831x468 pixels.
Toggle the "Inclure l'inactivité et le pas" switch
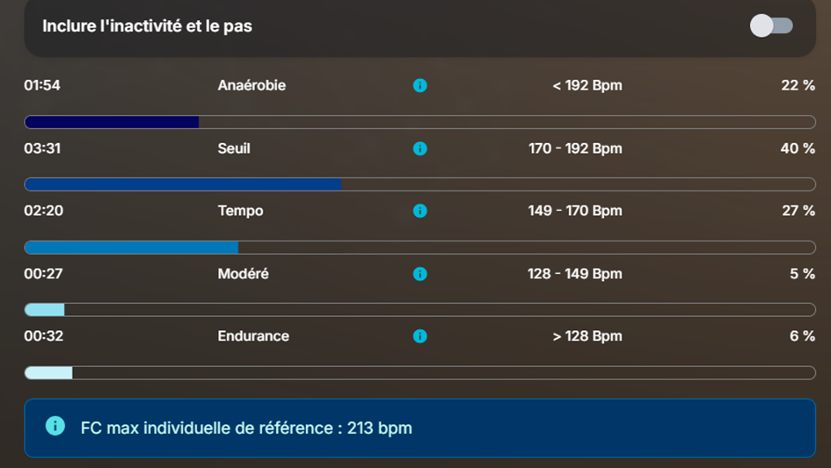tap(771, 26)
